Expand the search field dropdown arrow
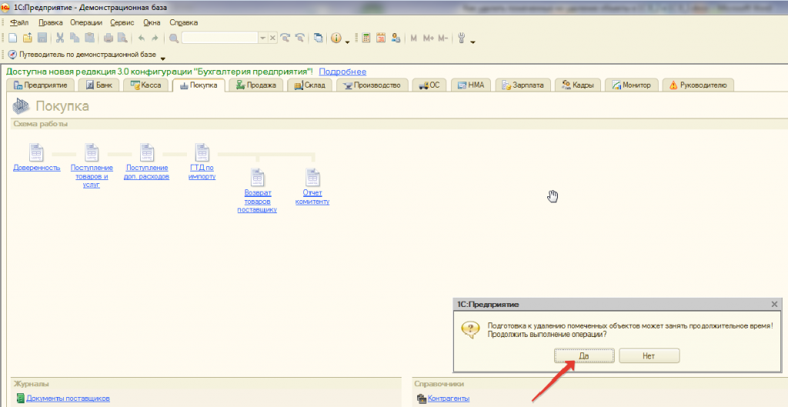 pyautogui.click(x=262, y=38)
